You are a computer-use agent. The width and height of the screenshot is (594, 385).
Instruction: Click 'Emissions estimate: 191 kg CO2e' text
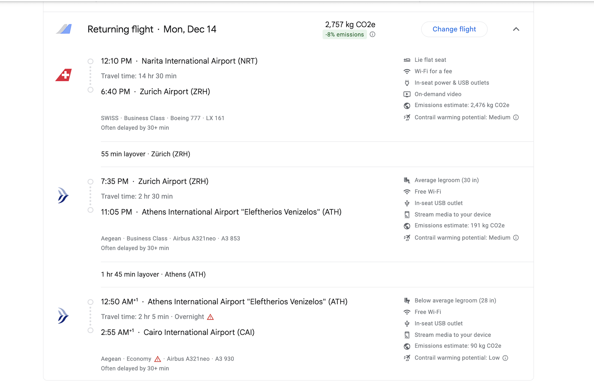pyautogui.click(x=460, y=225)
